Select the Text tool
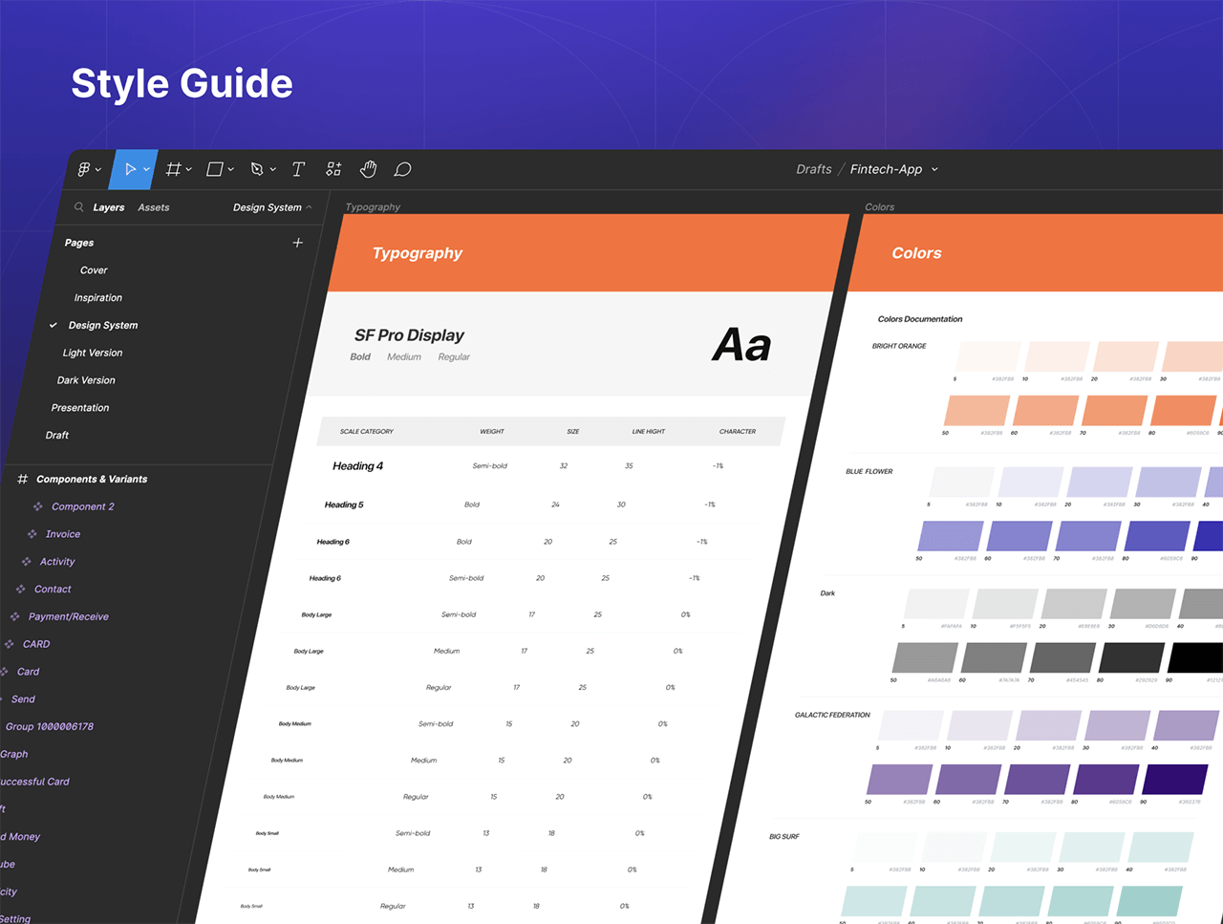 tap(298, 169)
